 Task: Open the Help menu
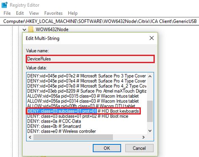73,13
